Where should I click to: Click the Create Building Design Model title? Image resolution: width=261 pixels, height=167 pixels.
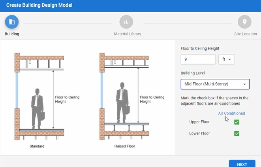(39, 6)
